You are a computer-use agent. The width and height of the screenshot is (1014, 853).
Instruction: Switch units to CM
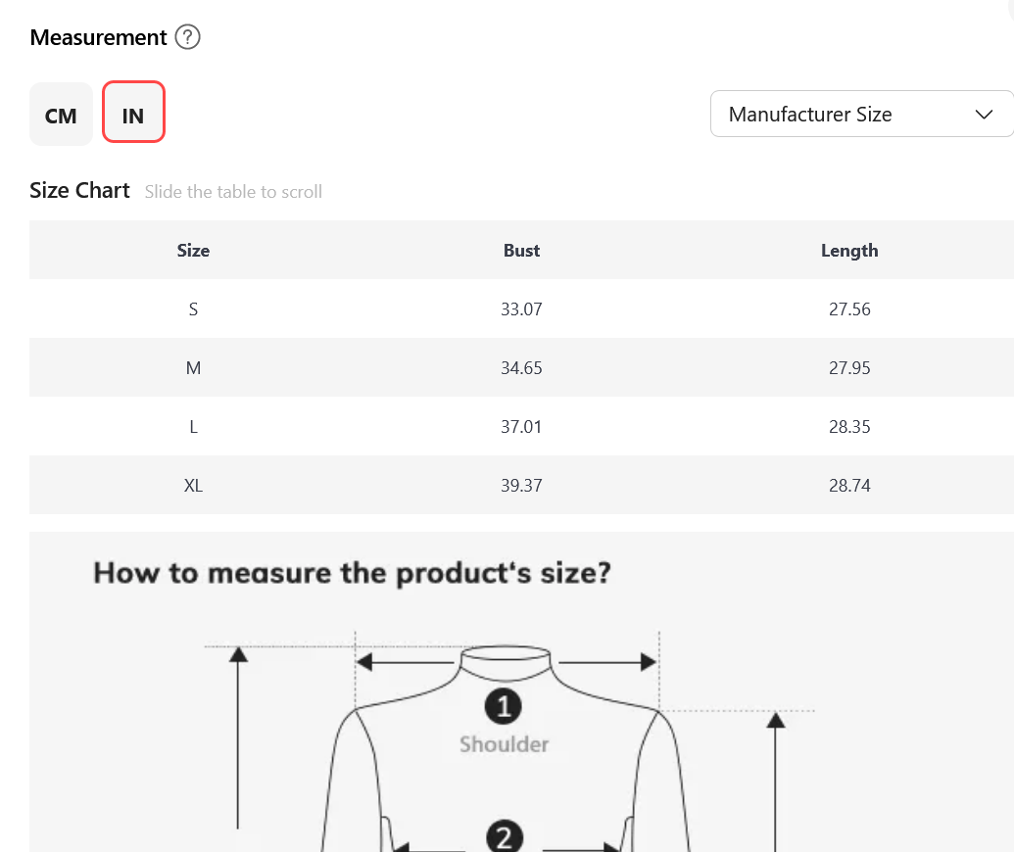pyautogui.click(x=61, y=114)
